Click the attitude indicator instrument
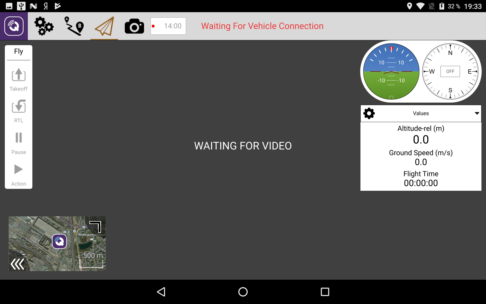This screenshot has height=304, width=486. [391, 71]
